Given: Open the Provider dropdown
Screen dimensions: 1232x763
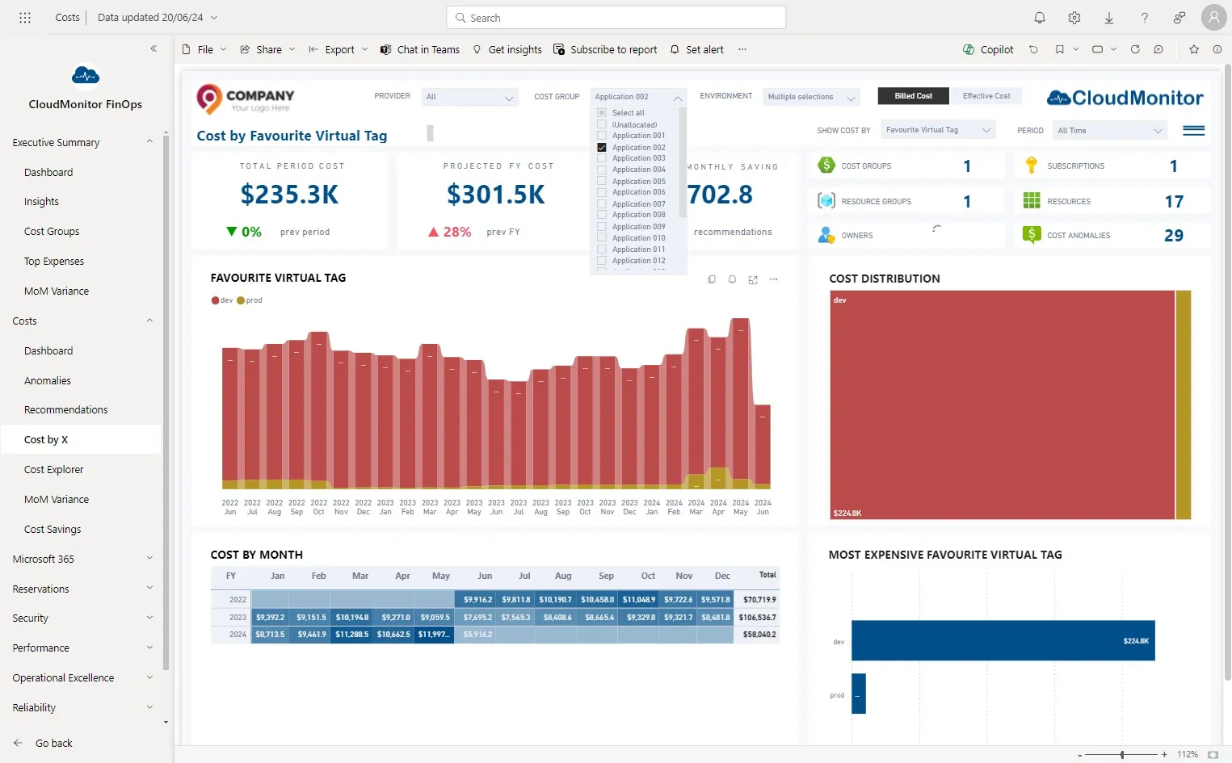Looking at the screenshot, I should [x=470, y=97].
